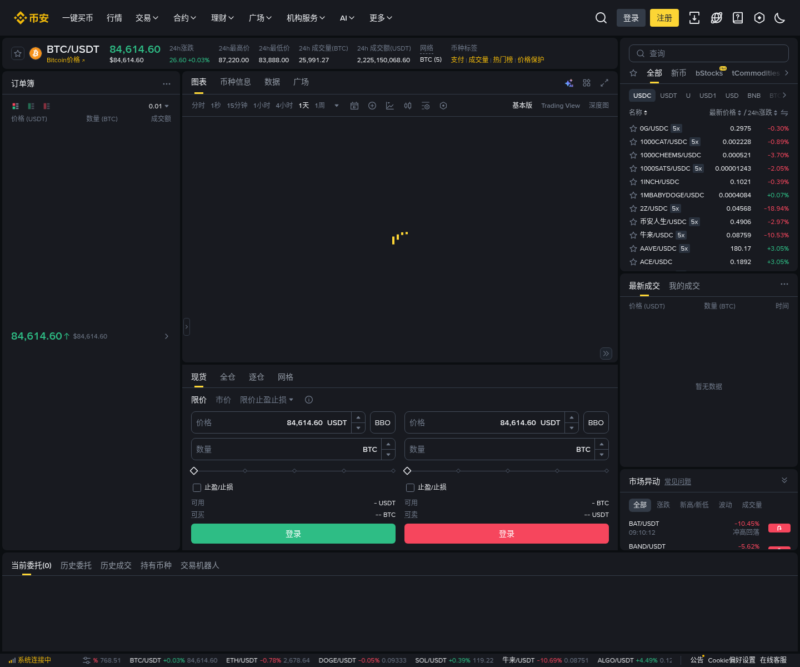This screenshot has width=800, height=667.
Task: Open the 交易 menu in navigation
Action: [x=147, y=18]
